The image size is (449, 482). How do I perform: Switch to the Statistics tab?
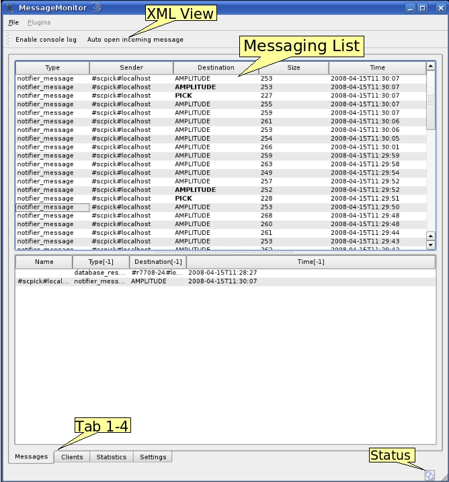111,457
